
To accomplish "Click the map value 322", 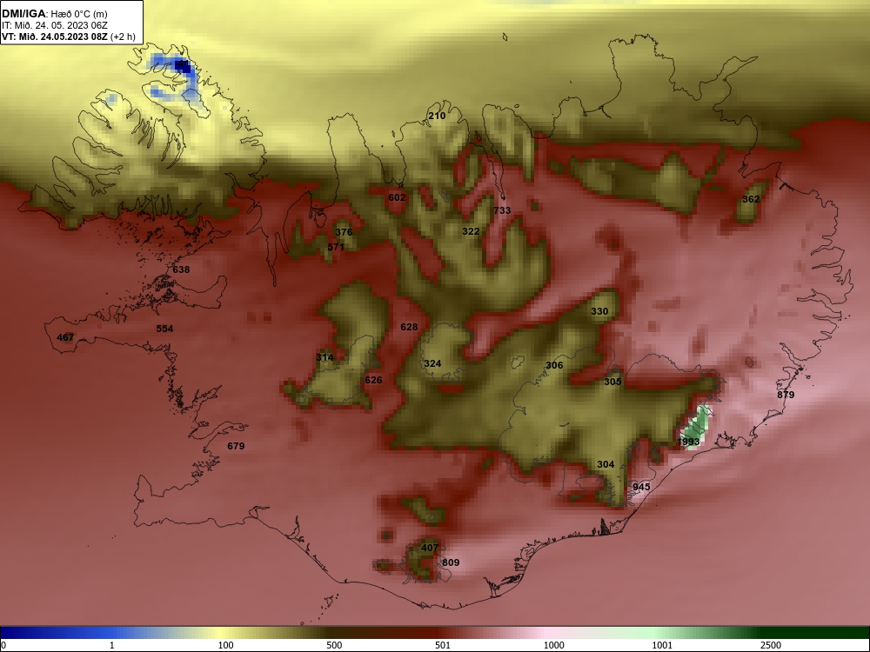I will coord(471,231).
